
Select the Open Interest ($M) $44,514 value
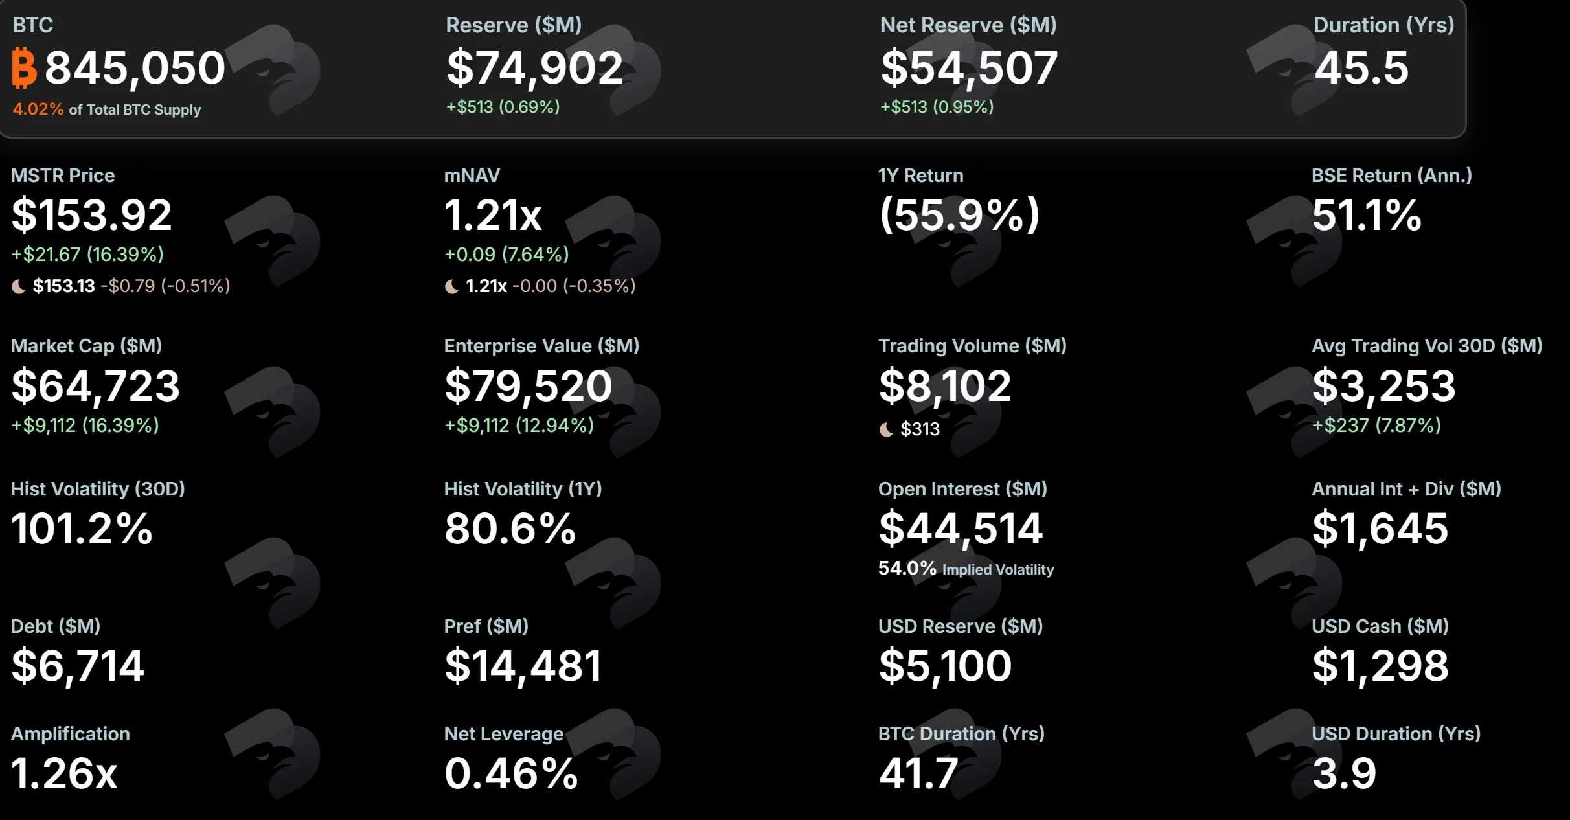[961, 529]
